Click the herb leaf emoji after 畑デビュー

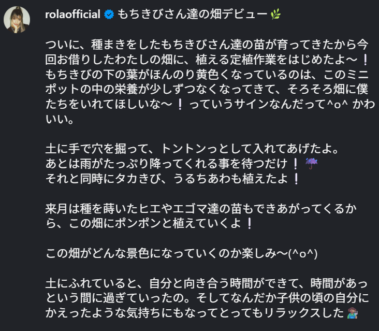tap(275, 15)
